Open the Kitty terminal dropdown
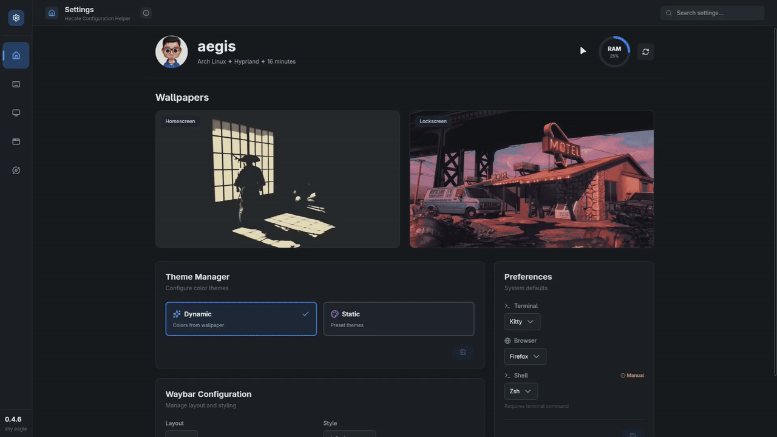 pos(522,322)
